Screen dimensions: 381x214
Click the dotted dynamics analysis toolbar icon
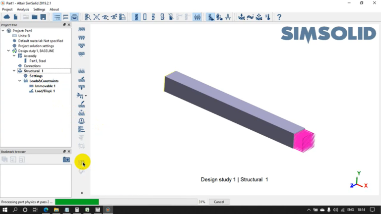coord(259,17)
